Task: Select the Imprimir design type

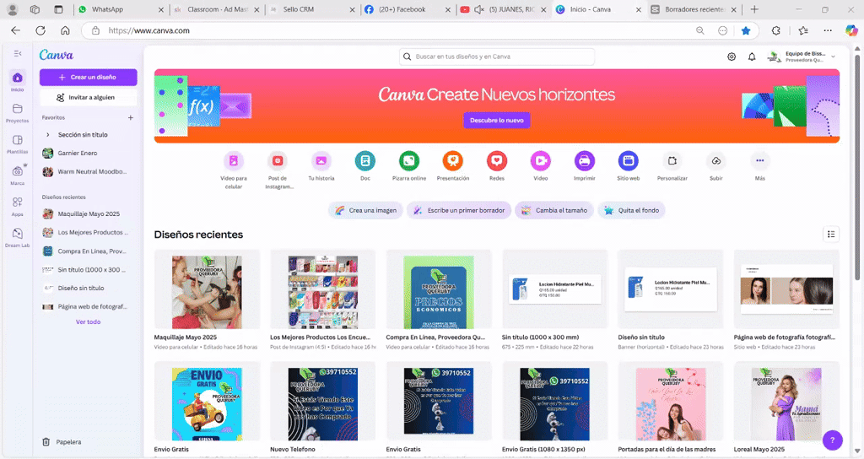Action: pyautogui.click(x=584, y=161)
